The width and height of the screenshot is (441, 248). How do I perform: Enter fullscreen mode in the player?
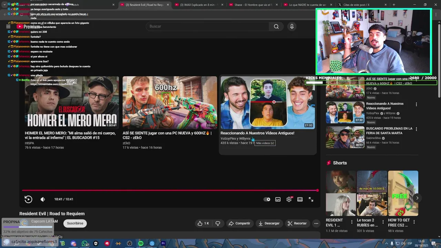click(311, 199)
